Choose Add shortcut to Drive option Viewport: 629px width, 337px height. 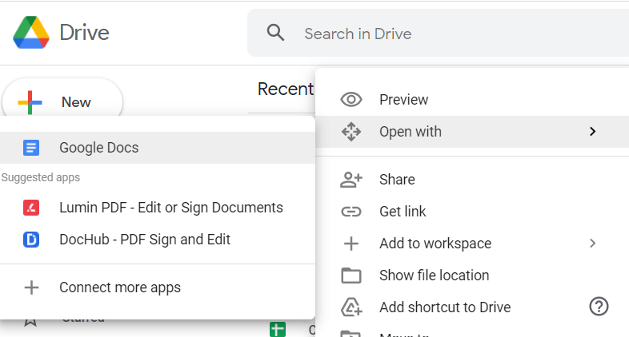coord(444,307)
